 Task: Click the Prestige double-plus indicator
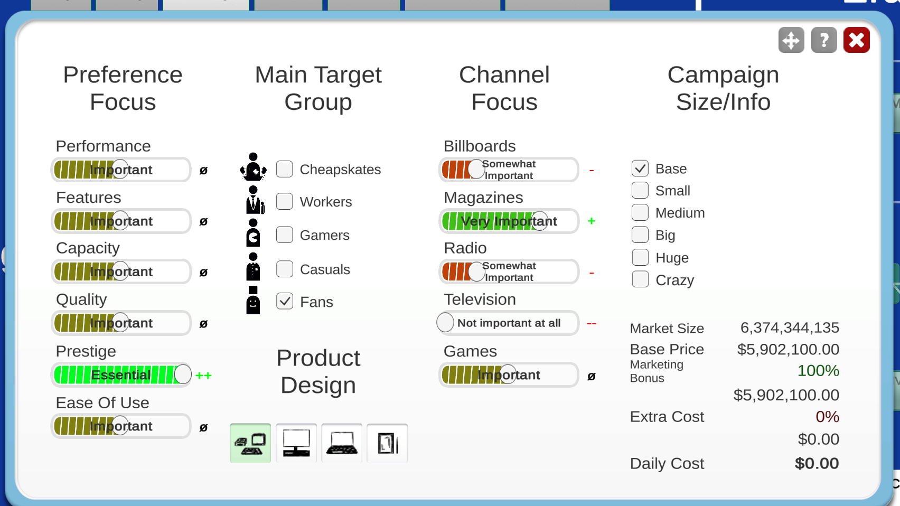pyautogui.click(x=203, y=376)
